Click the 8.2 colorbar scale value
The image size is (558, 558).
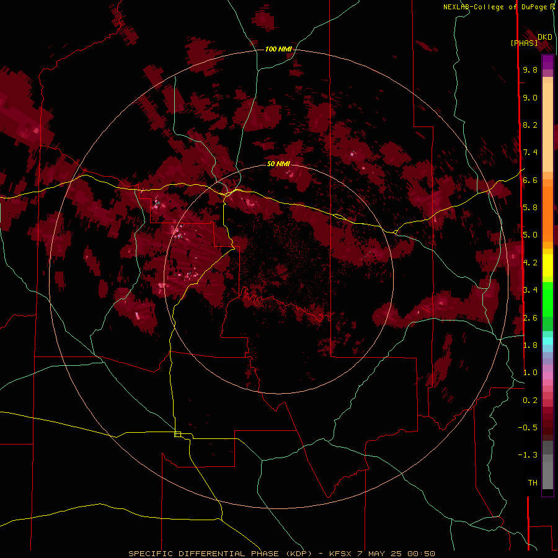530,125
